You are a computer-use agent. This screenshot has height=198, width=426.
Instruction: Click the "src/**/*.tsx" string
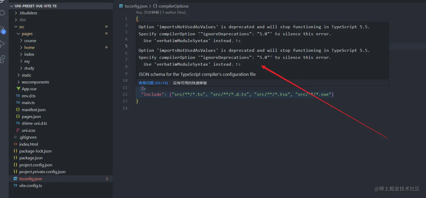coord(272,94)
